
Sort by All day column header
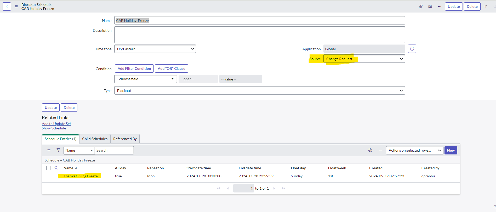(121, 168)
